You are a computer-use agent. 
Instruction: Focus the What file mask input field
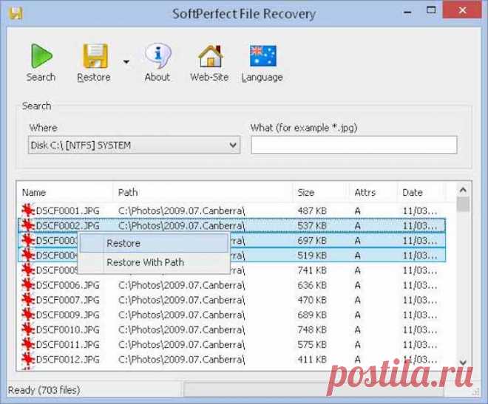coord(354,145)
